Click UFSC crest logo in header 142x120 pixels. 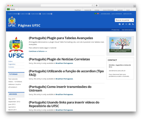(x=12, y=22)
